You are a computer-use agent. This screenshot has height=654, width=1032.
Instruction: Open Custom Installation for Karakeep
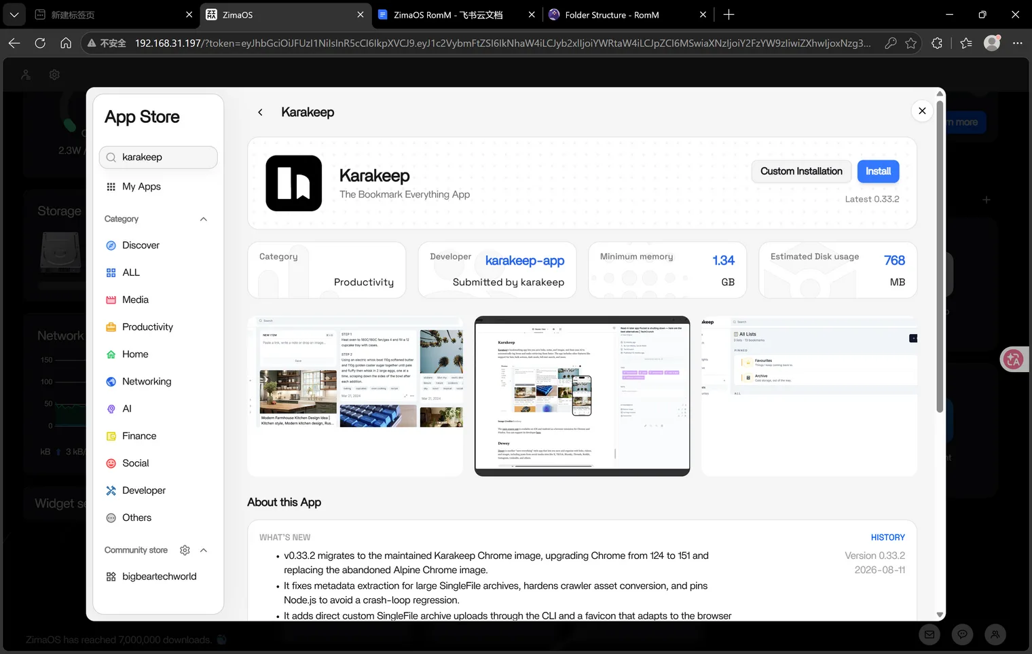[x=801, y=171]
